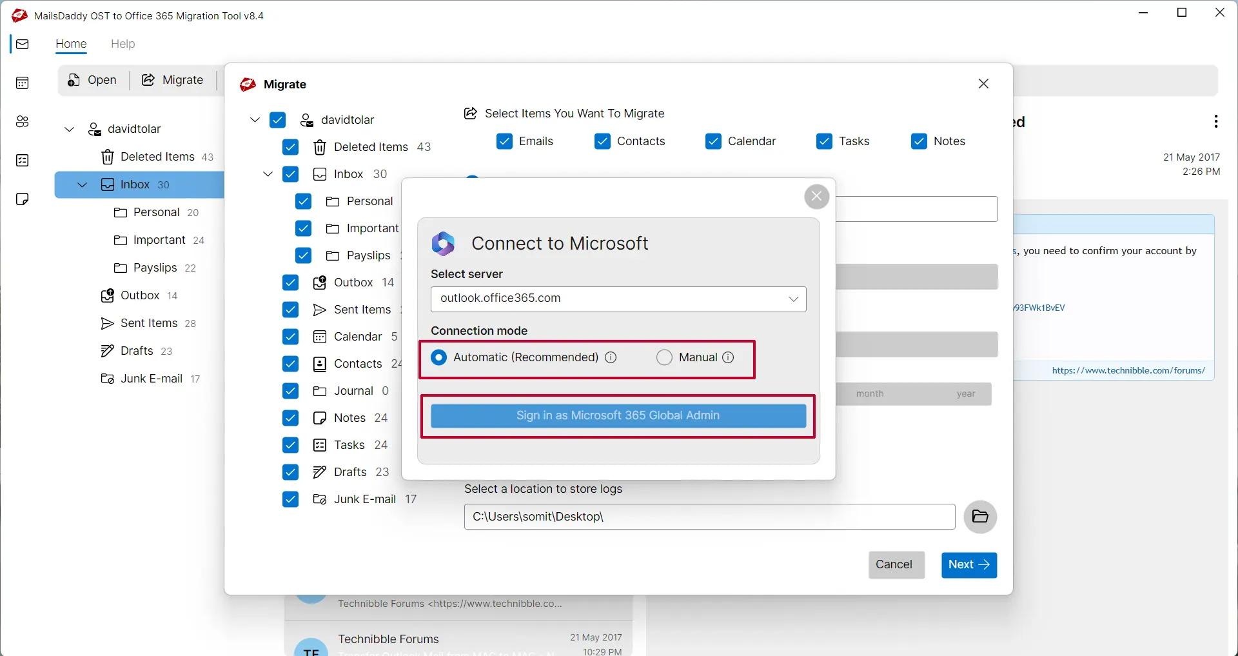Screen dimensions: 1238x656
Task: Open the notes view icon in sidebar
Action: click(23, 199)
